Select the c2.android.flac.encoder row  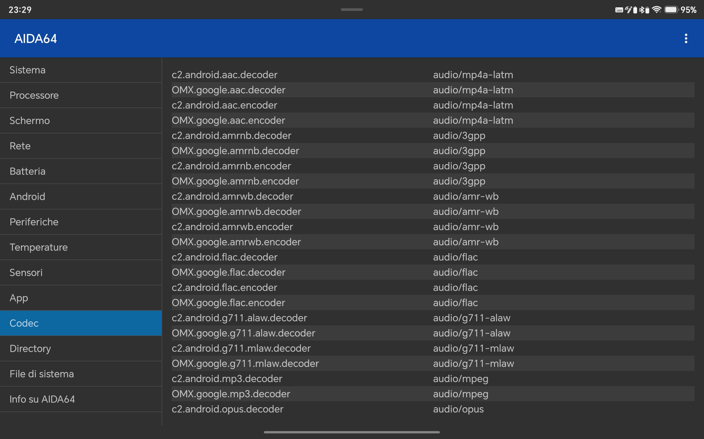click(x=433, y=287)
